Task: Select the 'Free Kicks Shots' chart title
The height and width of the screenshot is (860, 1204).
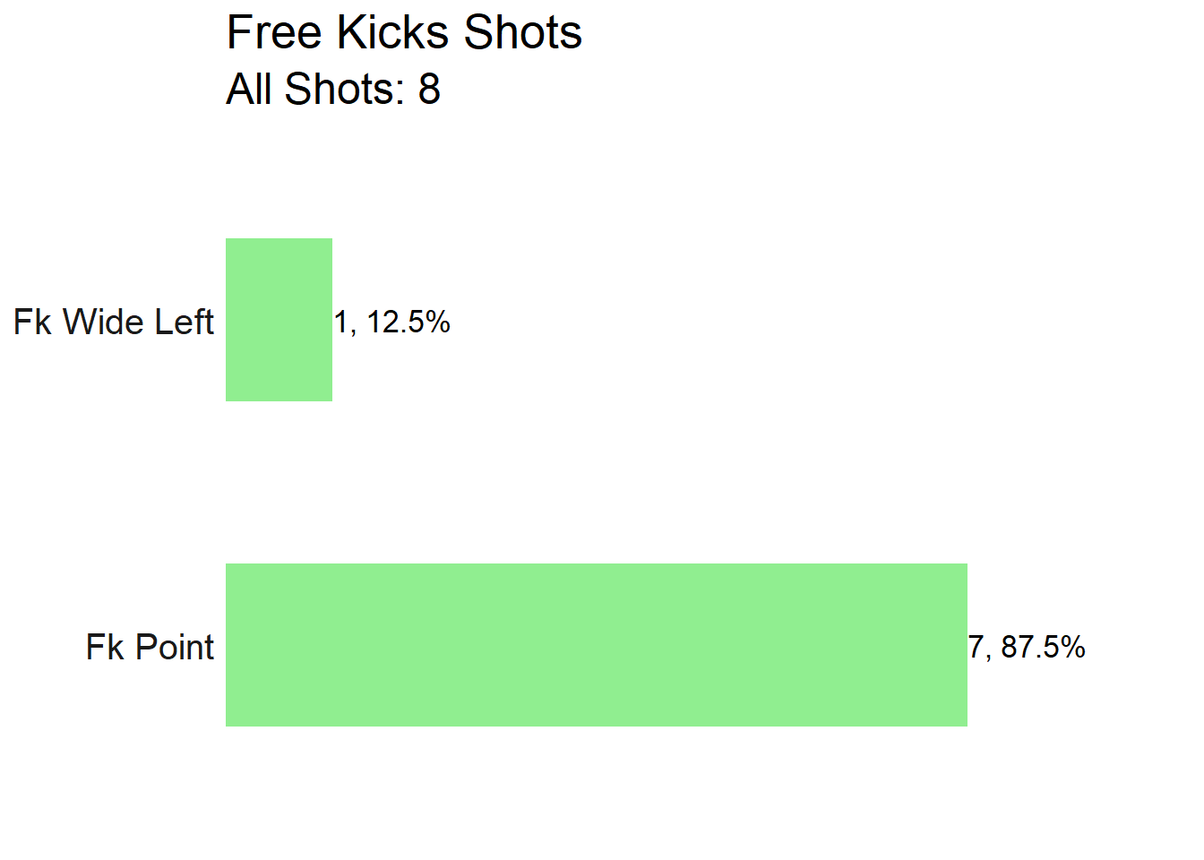Action: 404,34
